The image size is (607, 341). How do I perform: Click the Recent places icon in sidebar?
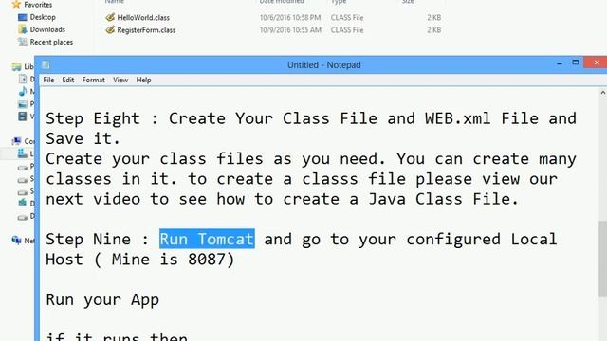click(23, 42)
